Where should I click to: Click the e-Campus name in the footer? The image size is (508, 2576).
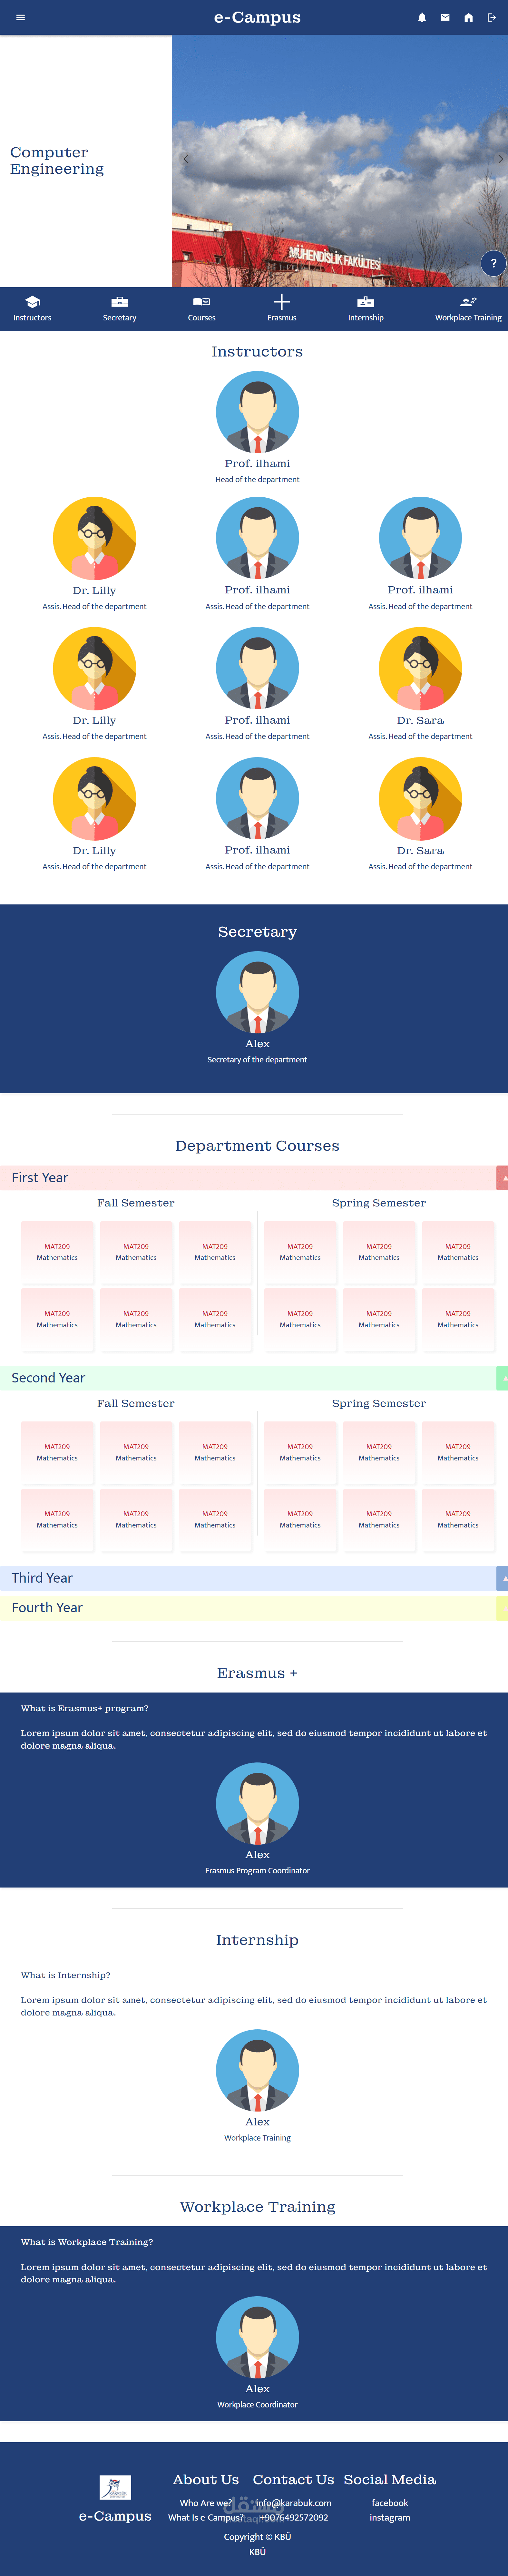tap(115, 2516)
